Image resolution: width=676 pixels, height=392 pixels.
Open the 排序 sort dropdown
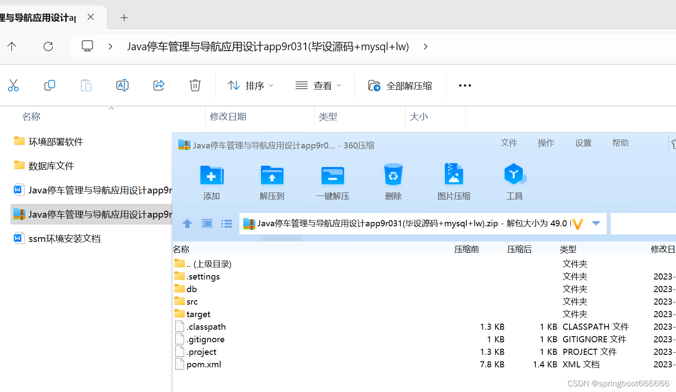coord(251,86)
